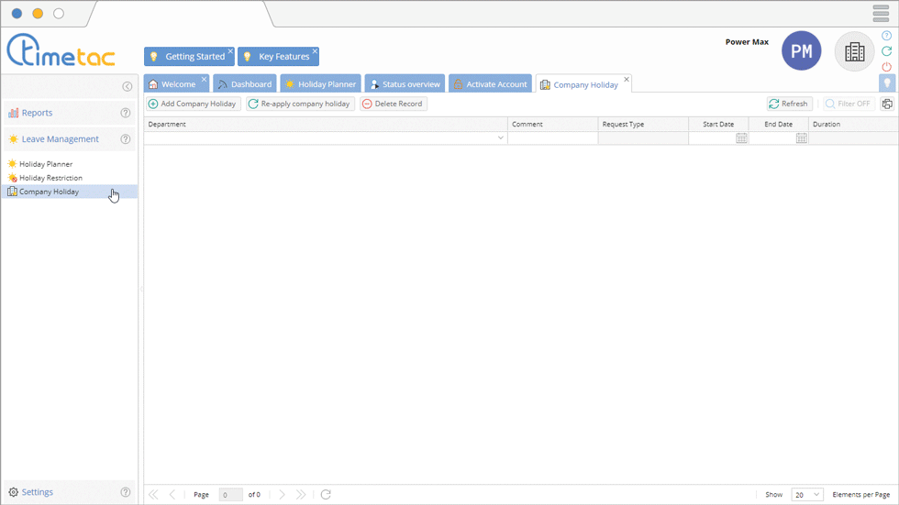Open End Date calendar picker icon
The image size is (899, 505).
(x=801, y=138)
